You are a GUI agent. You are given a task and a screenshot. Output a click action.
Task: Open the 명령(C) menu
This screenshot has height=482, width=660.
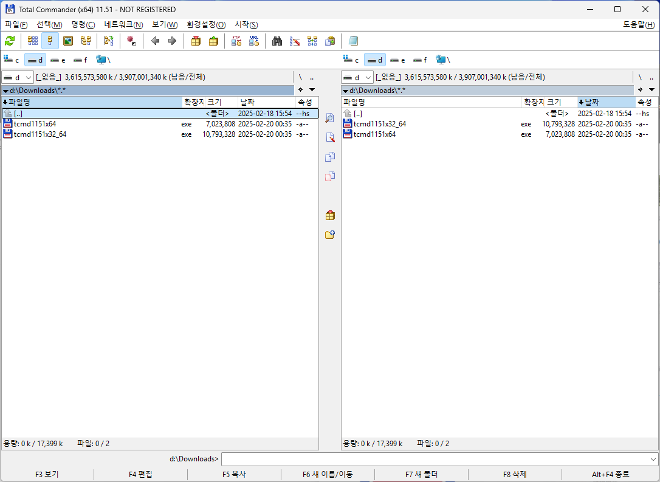click(x=83, y=25)
